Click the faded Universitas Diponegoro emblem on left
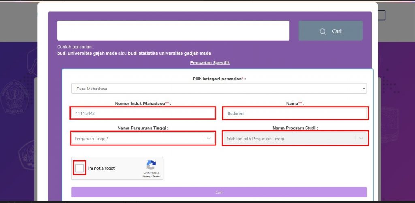The height and width of the screenshot is (203, 415). coord(15,97)
